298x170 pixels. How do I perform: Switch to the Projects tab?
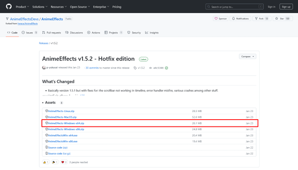113,33
